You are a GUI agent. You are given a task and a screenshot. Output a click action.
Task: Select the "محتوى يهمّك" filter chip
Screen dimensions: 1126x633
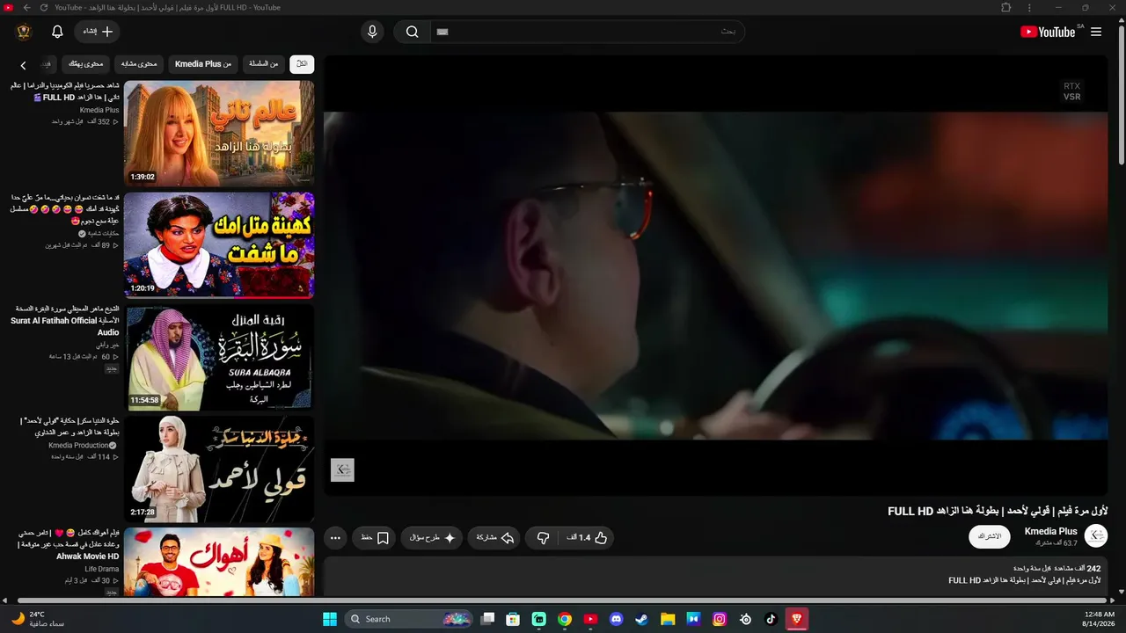pyautogui.click(x=86, y=64)
